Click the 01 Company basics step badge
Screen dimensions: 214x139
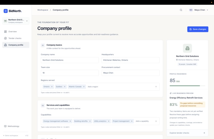[x=43, y=45]
